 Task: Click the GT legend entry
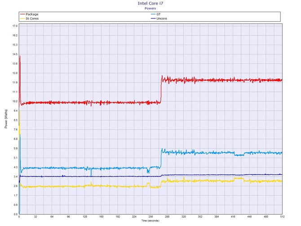coord(156,14)
